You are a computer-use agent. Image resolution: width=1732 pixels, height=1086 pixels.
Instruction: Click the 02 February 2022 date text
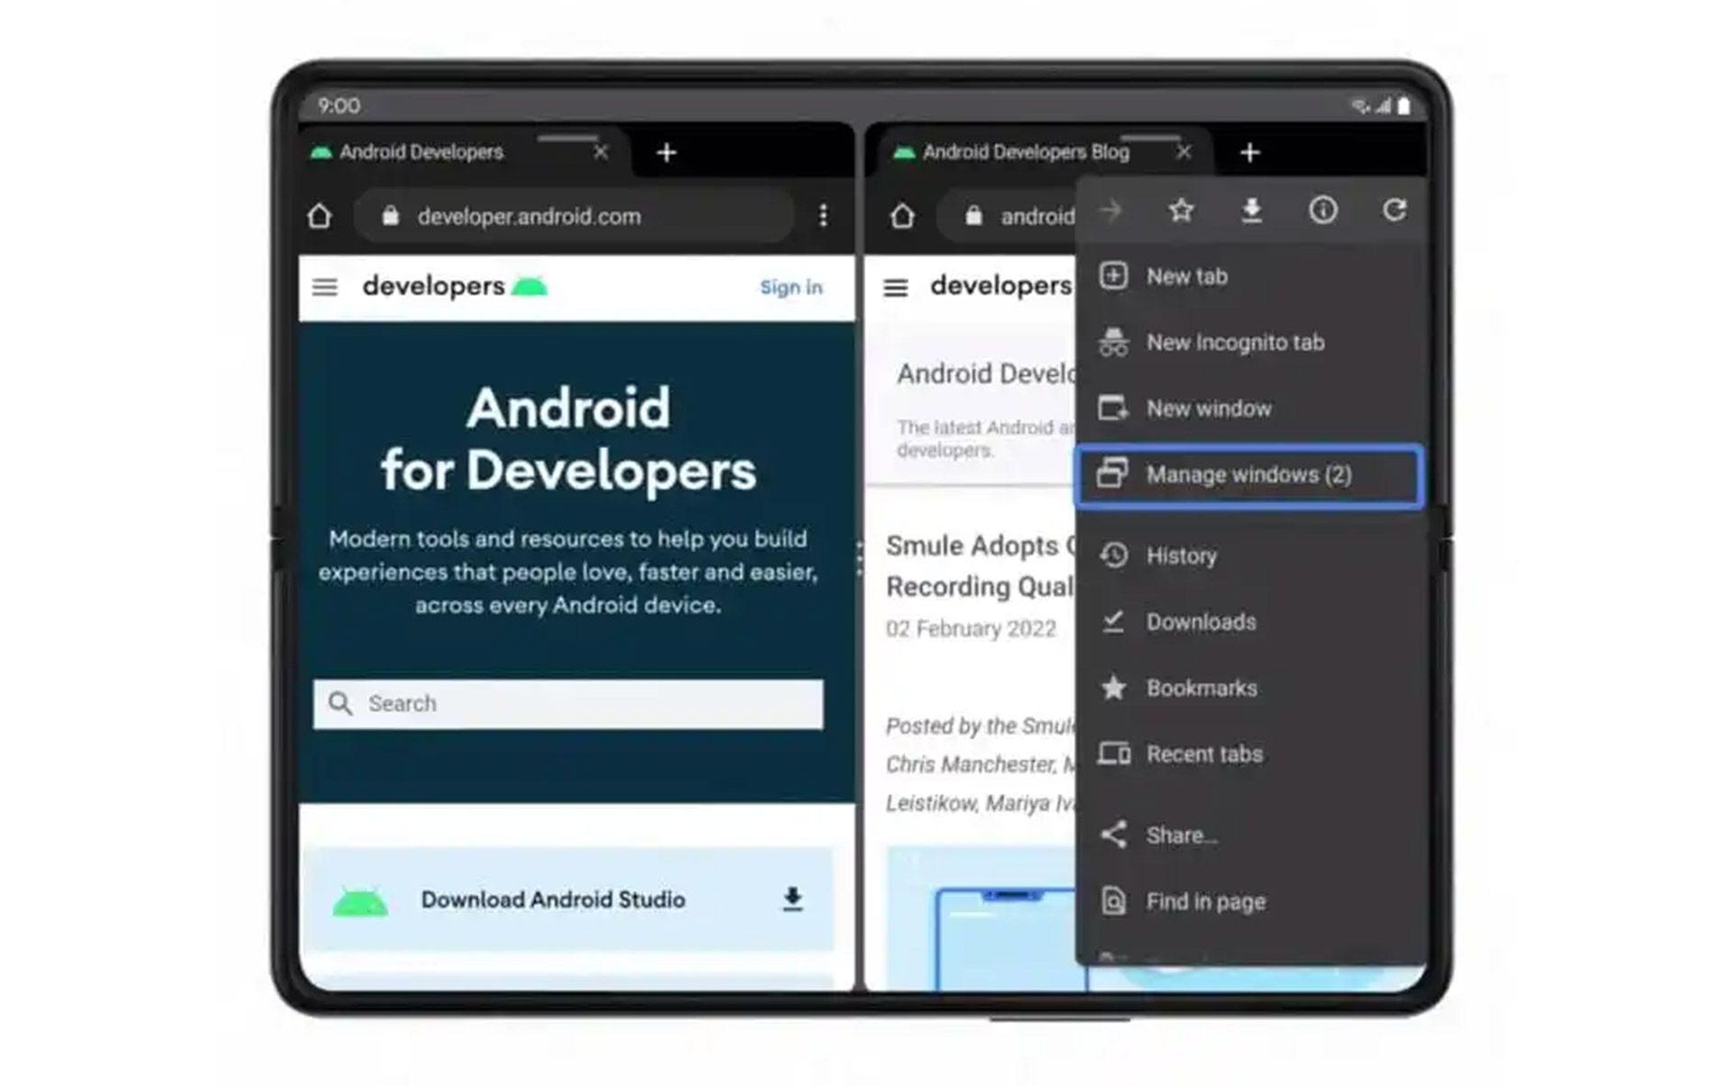click(971, 629)
